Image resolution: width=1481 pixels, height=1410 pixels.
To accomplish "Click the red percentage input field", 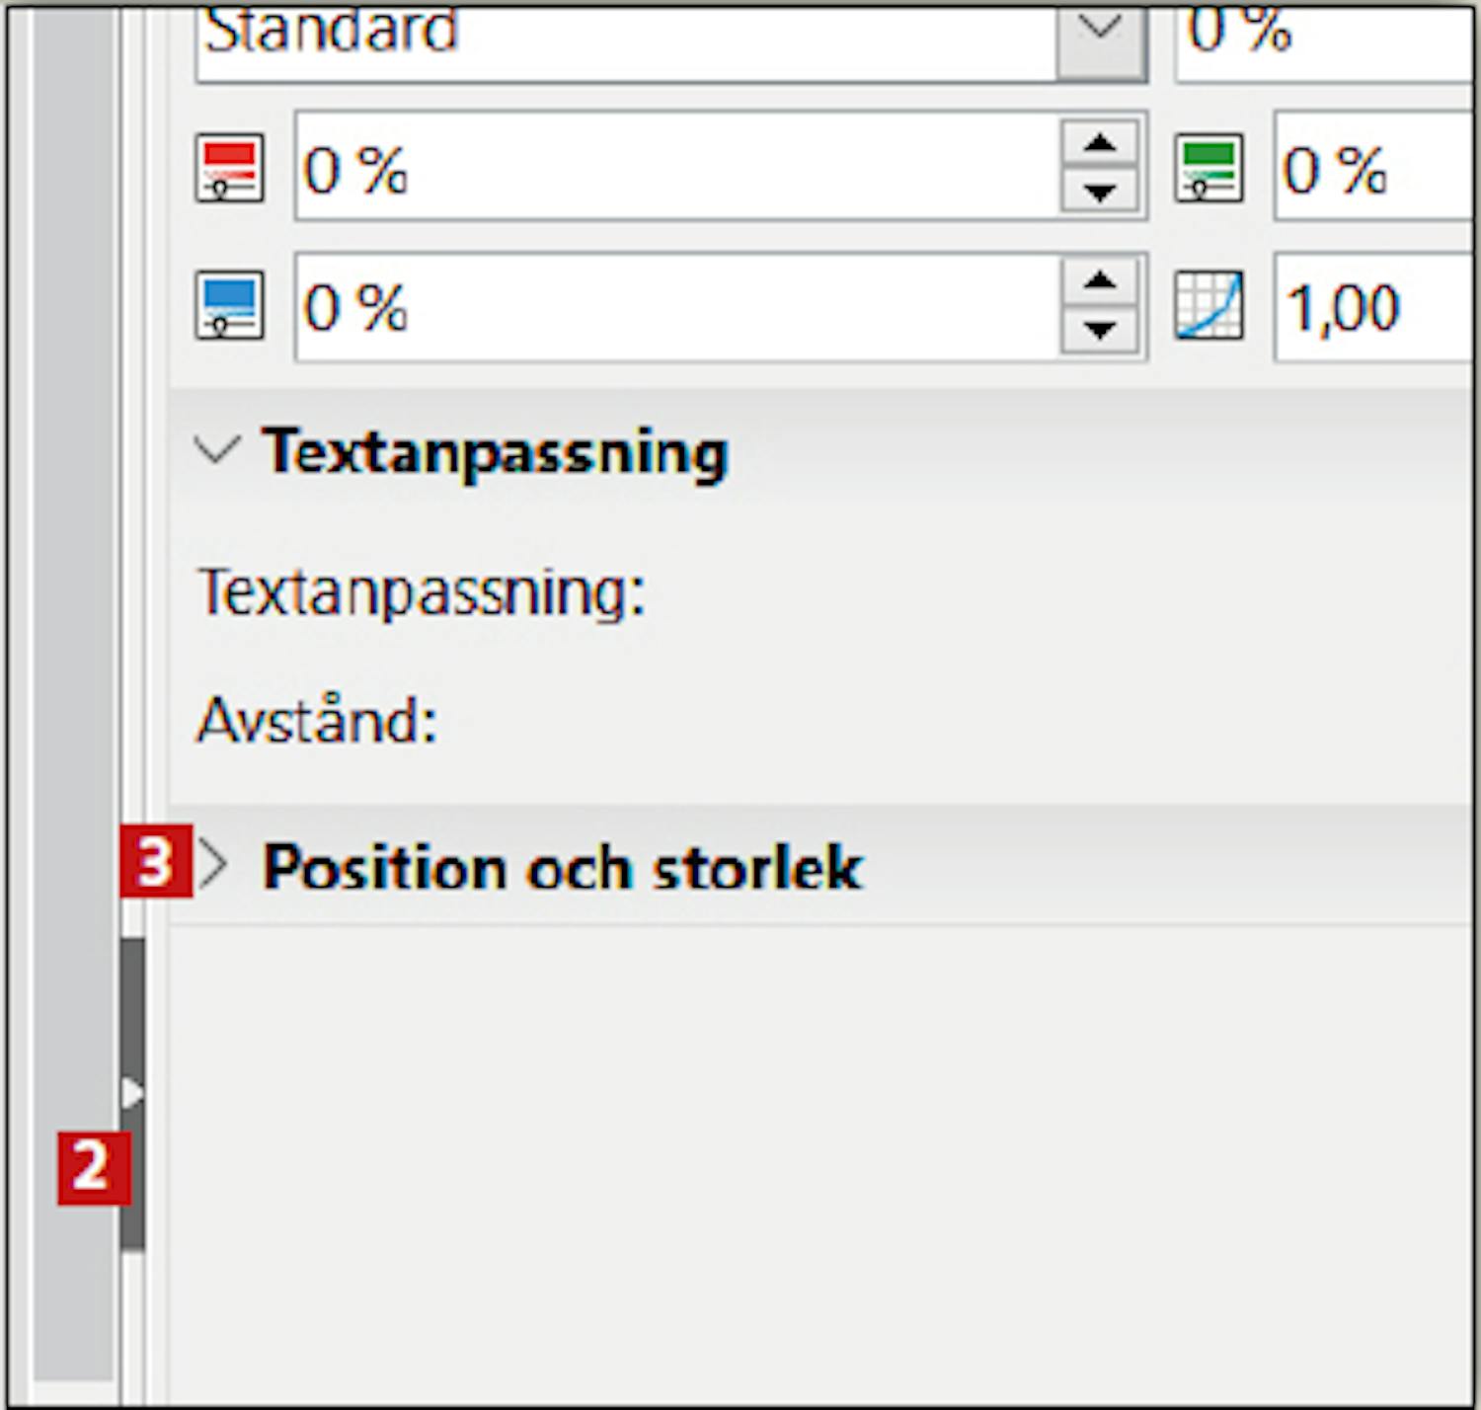I will [x=671, y=169].
